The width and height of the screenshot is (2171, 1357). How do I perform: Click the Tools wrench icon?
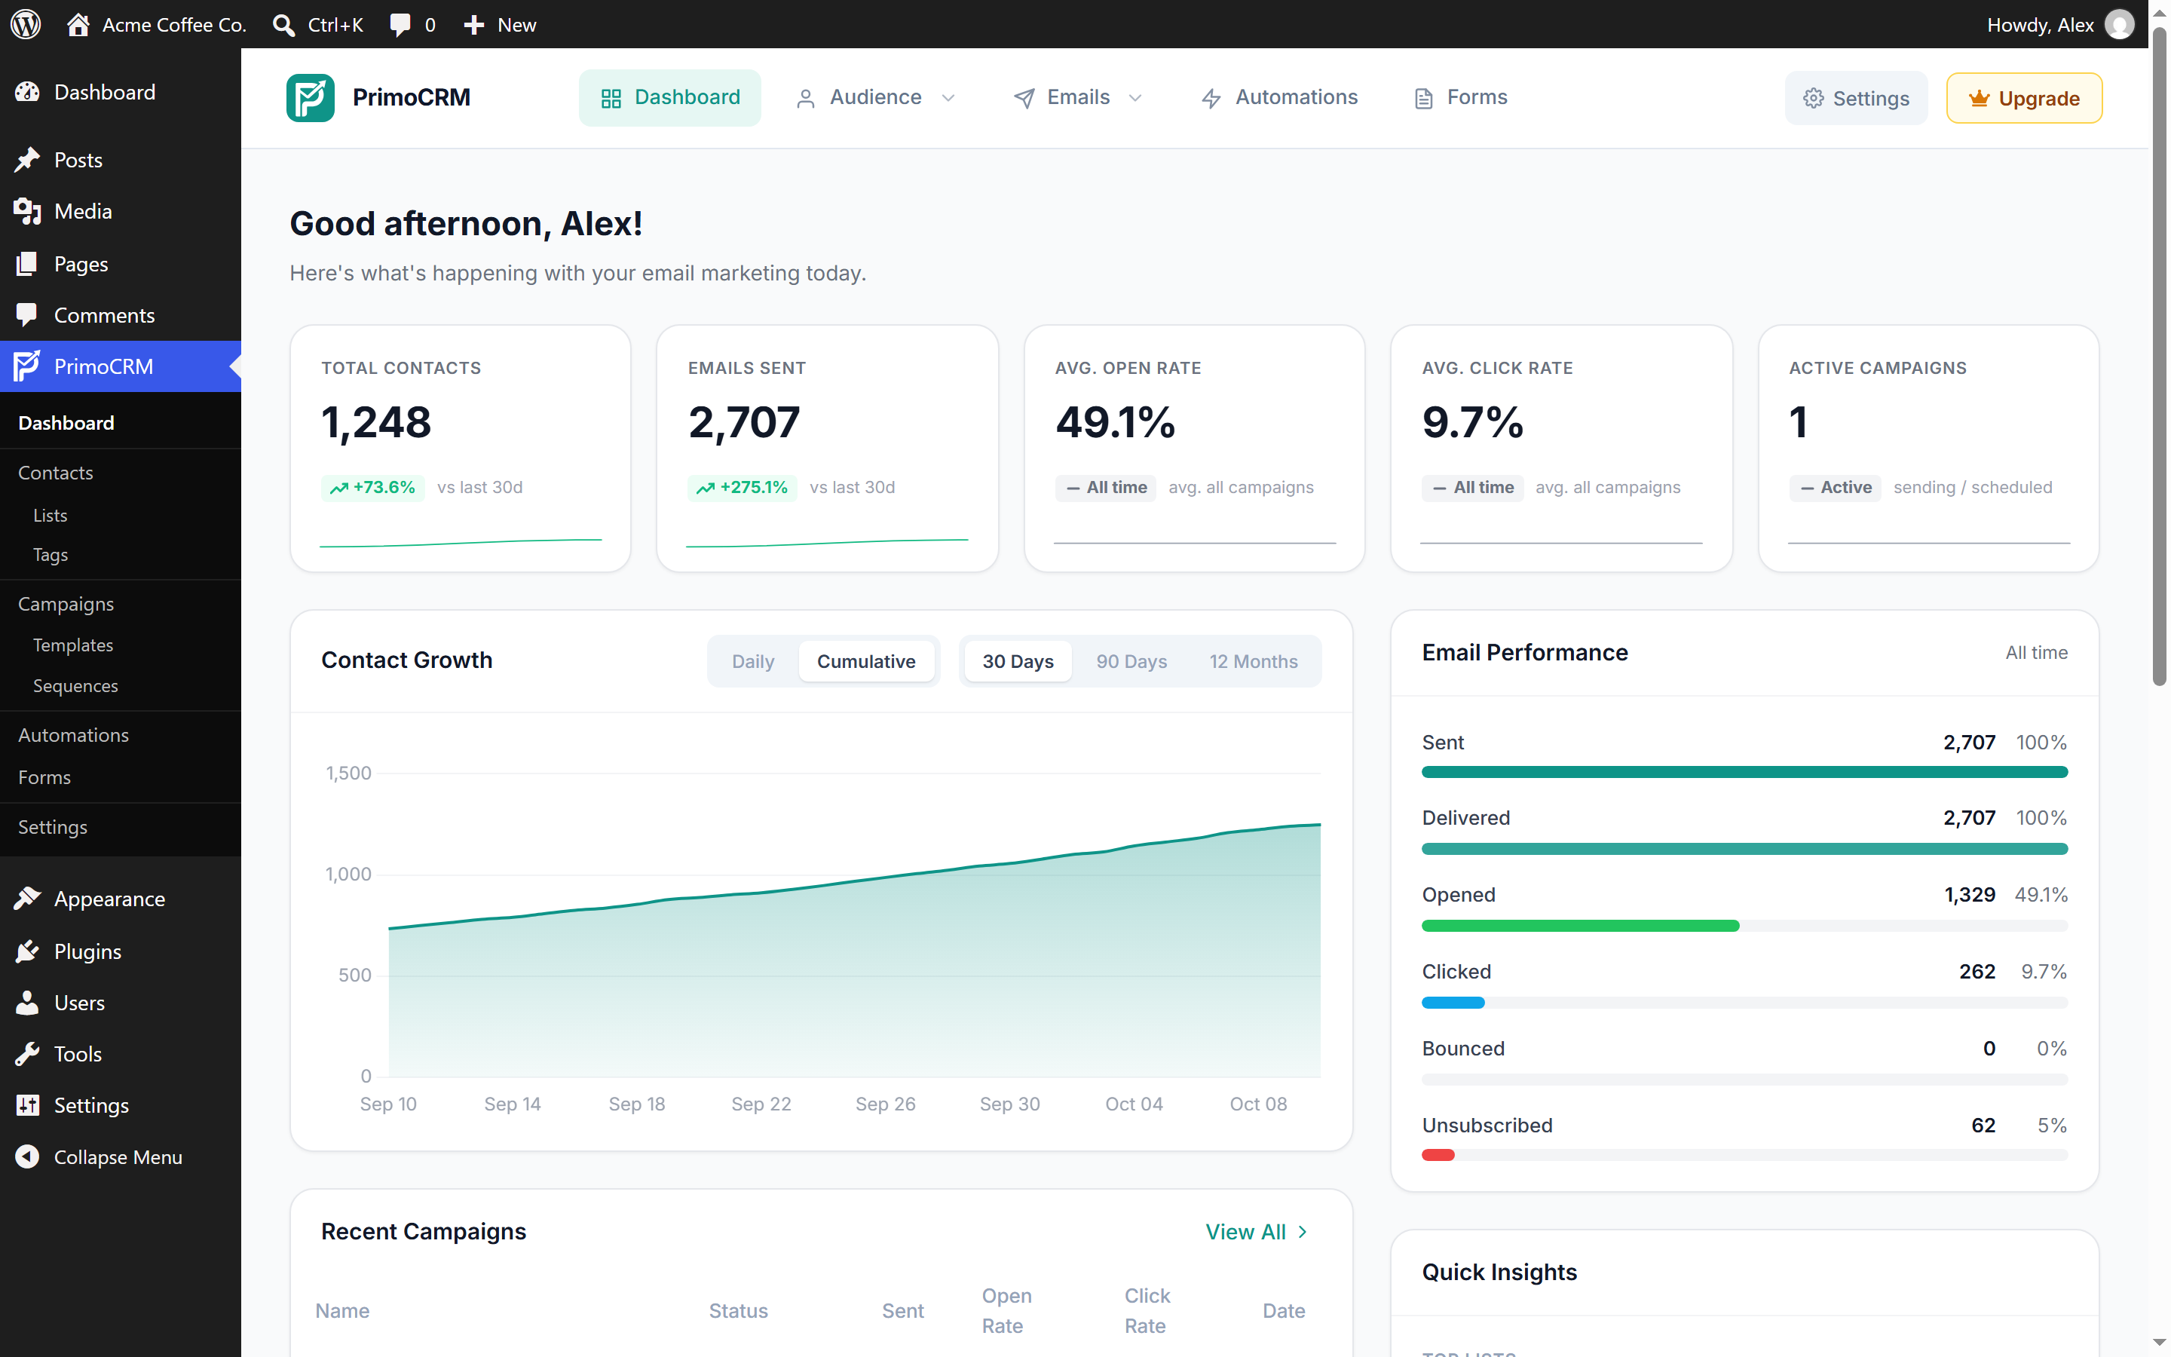28,1054
